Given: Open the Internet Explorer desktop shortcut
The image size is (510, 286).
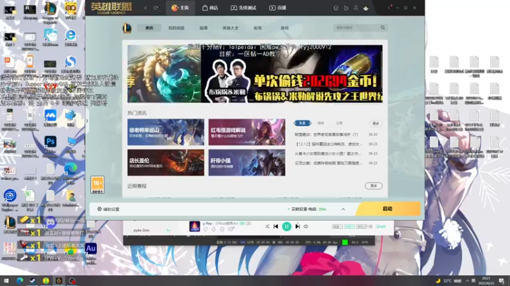Looking at the screenshot, I should click(71, 37).
